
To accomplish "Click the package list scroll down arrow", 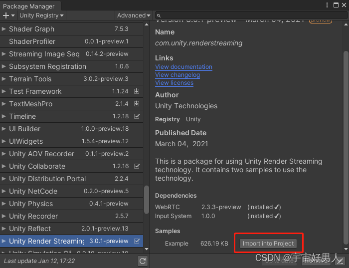I will [x=147, y=249].
